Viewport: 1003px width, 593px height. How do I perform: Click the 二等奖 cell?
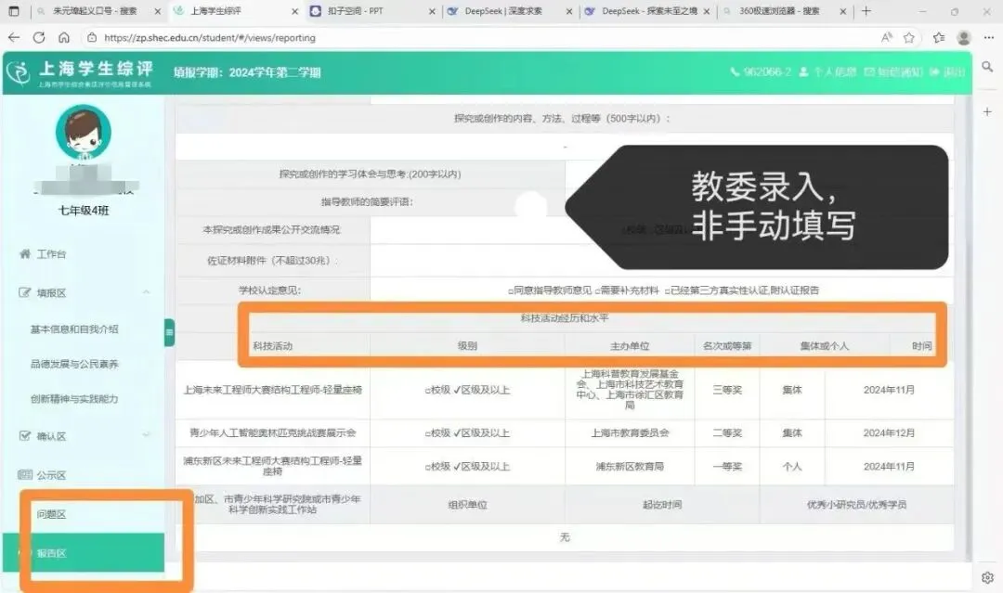click(x=727, y=432)
